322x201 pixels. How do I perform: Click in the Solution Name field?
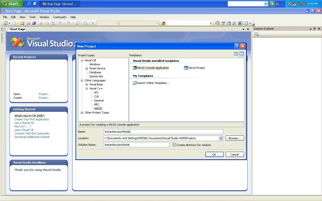(136, 145)
